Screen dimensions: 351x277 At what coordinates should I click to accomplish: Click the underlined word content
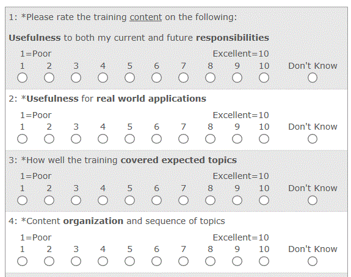pyautogui.click(x=146, y=17)
